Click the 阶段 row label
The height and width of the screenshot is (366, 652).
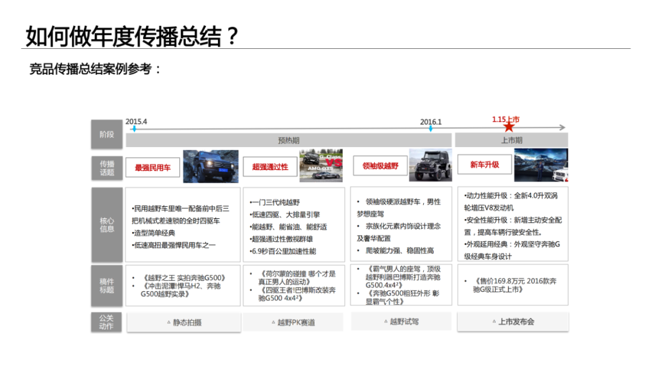107,134
